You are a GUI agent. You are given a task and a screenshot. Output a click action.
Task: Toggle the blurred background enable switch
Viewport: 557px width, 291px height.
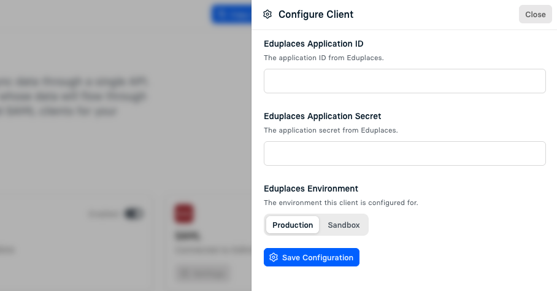click(x=134, y=214)
